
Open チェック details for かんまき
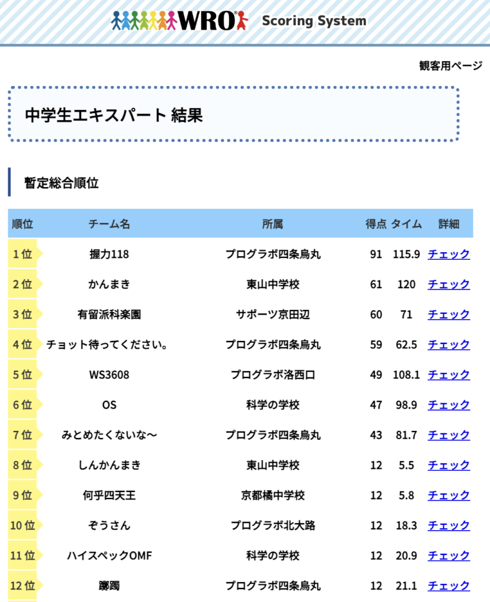(448, 285)
